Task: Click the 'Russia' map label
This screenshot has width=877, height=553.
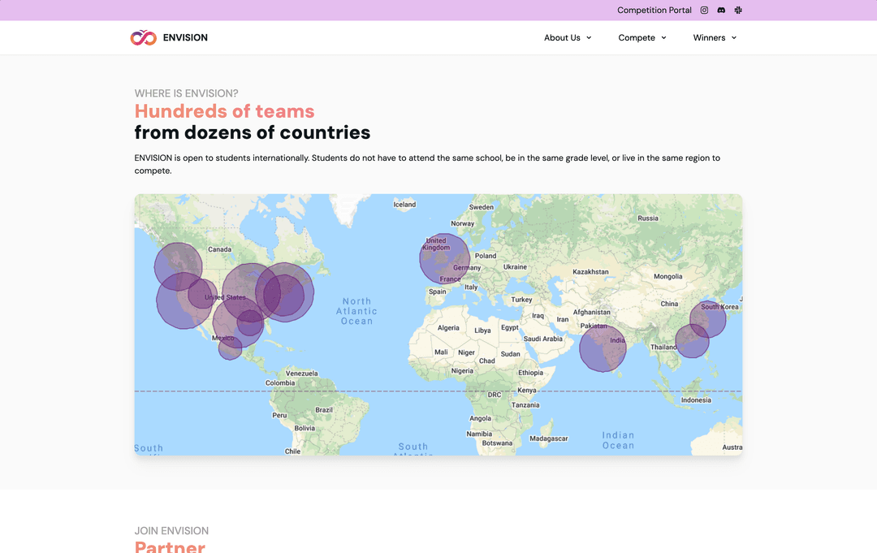Action: click(648, 218)
